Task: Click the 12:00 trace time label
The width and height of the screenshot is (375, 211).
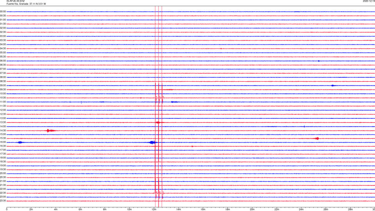Action: [3, 110]
